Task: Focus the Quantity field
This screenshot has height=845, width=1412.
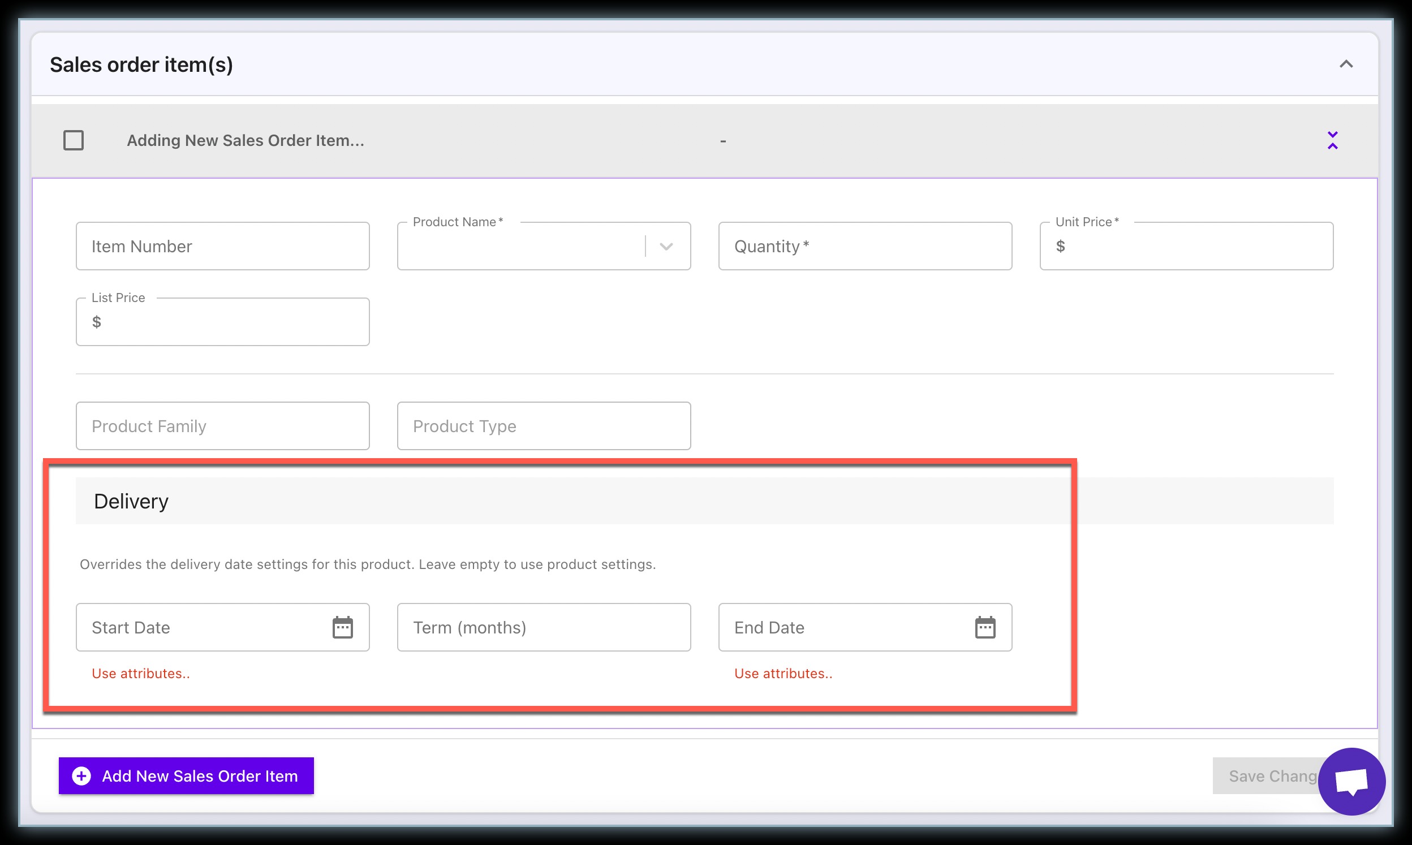Action: pyautogui.click(x=865, y=246)
